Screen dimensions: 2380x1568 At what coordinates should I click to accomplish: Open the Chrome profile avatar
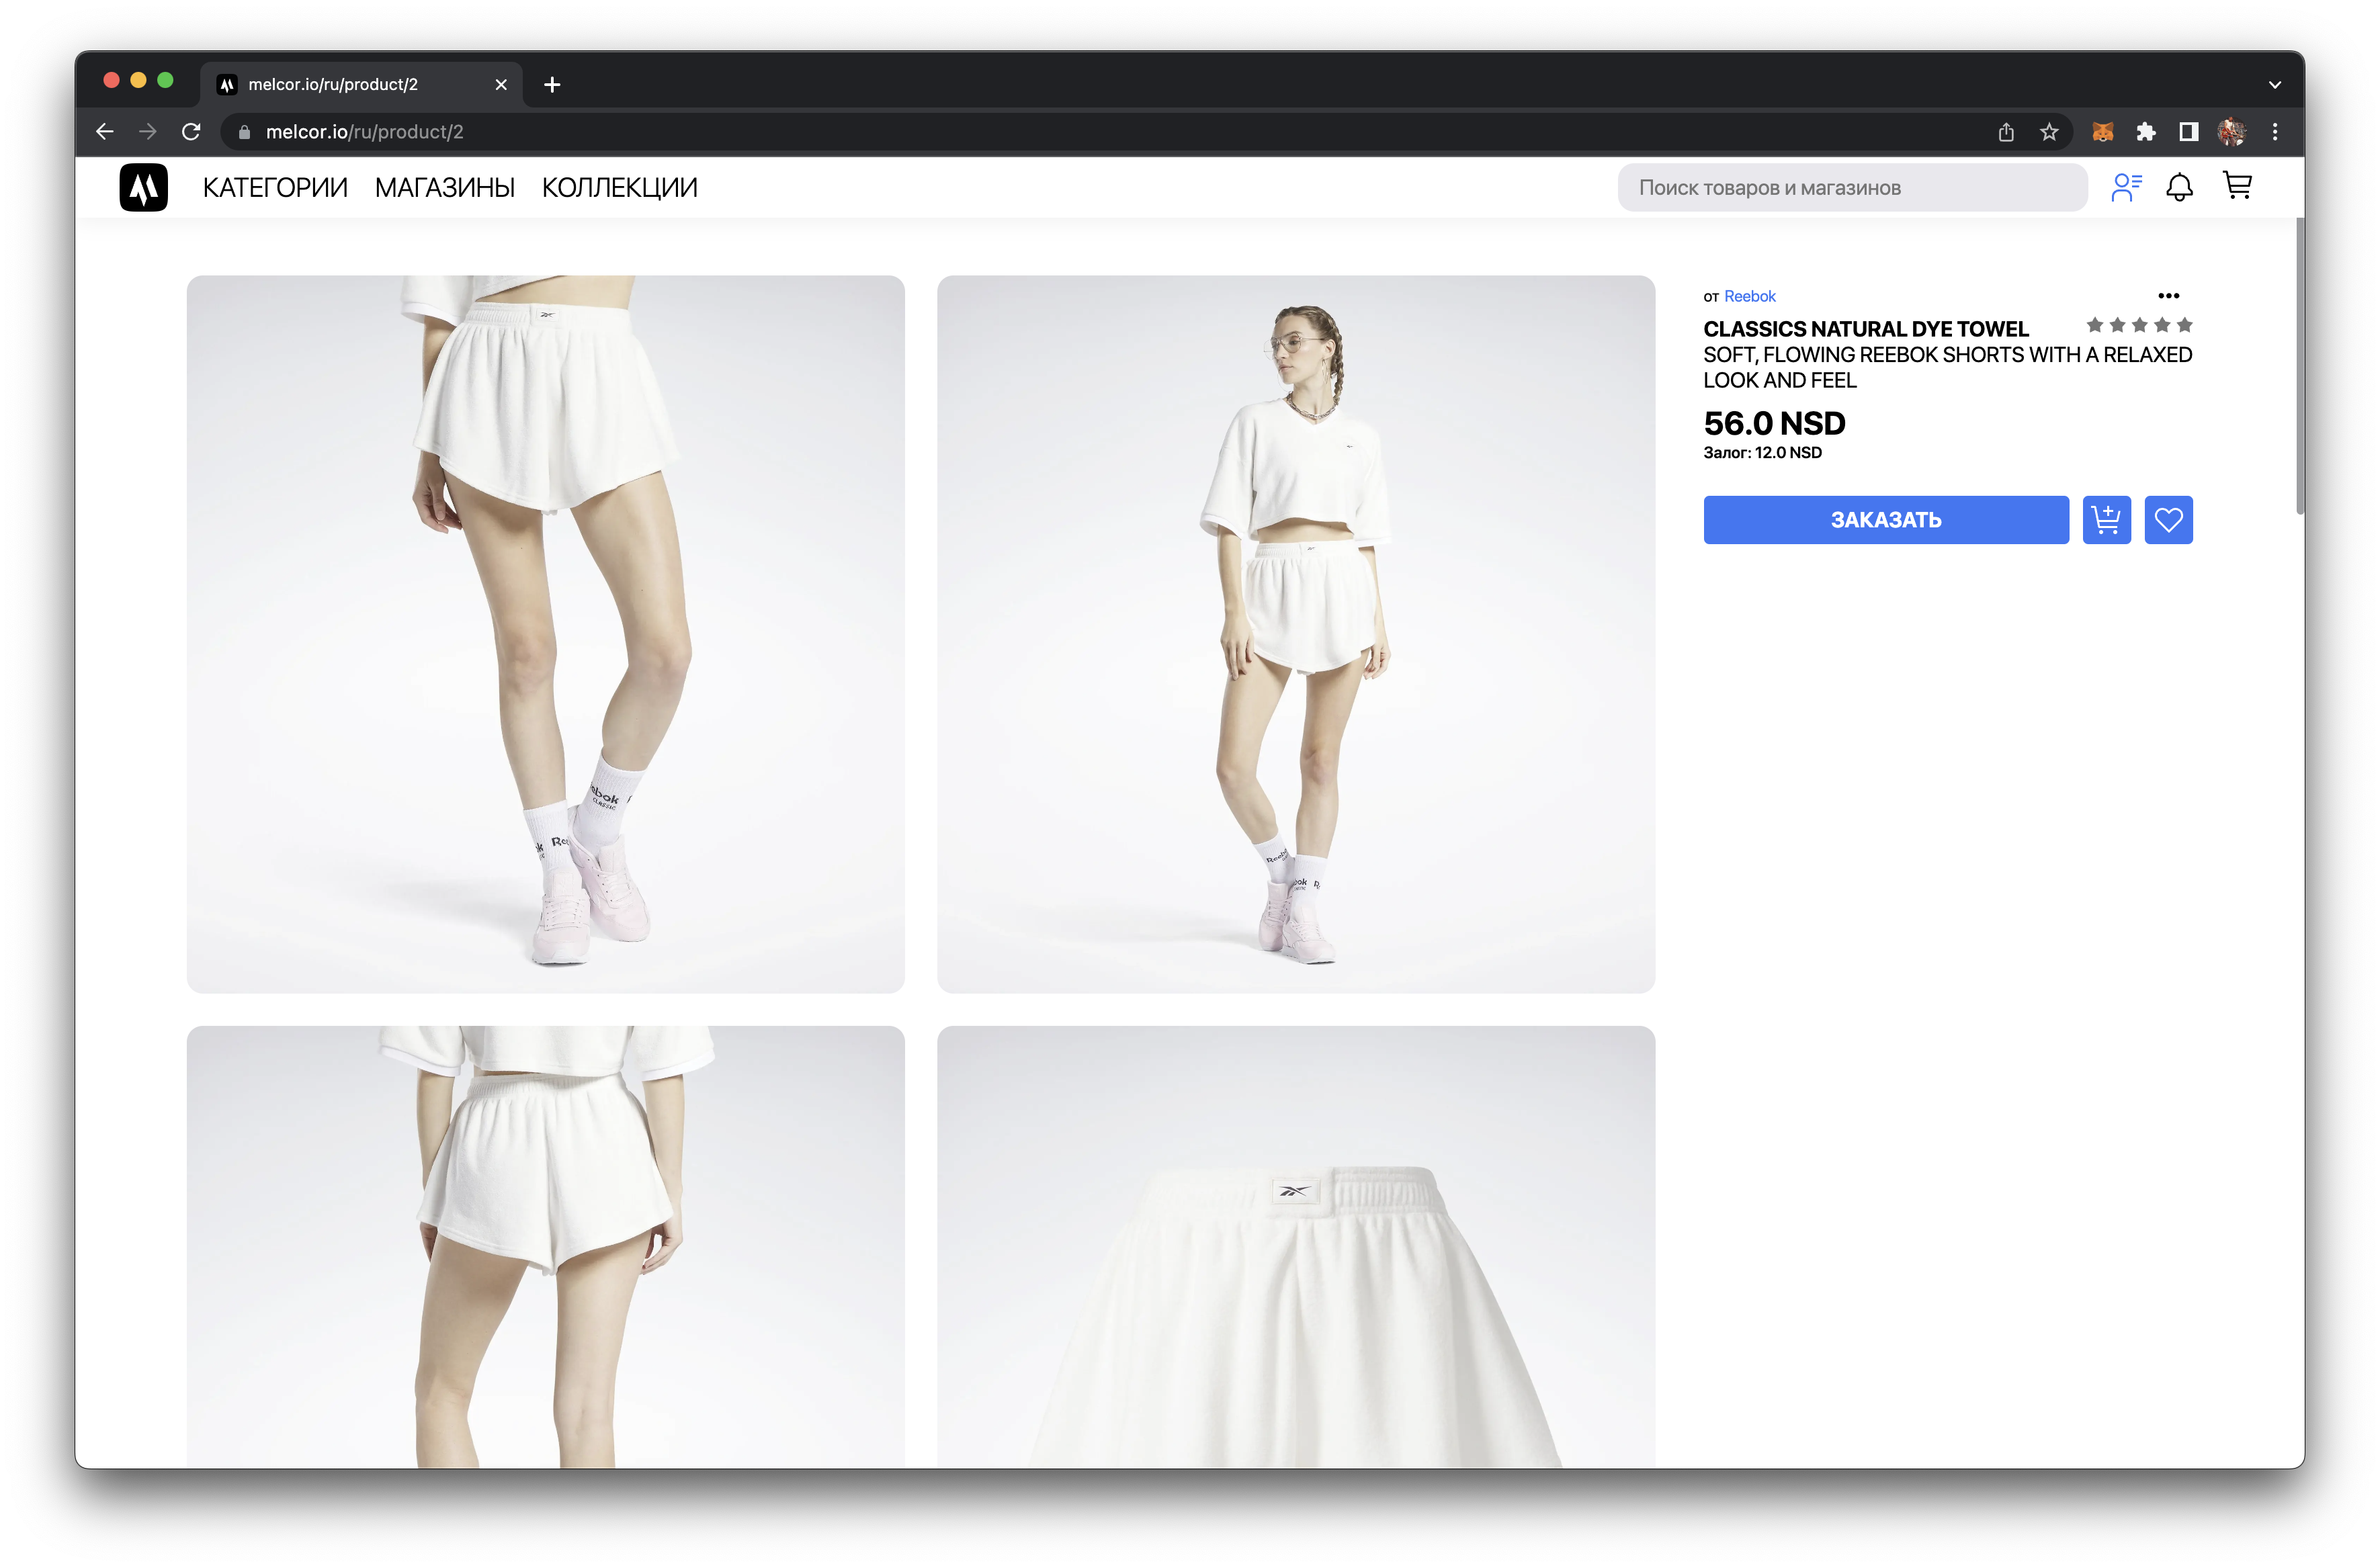coord(2232,132)
